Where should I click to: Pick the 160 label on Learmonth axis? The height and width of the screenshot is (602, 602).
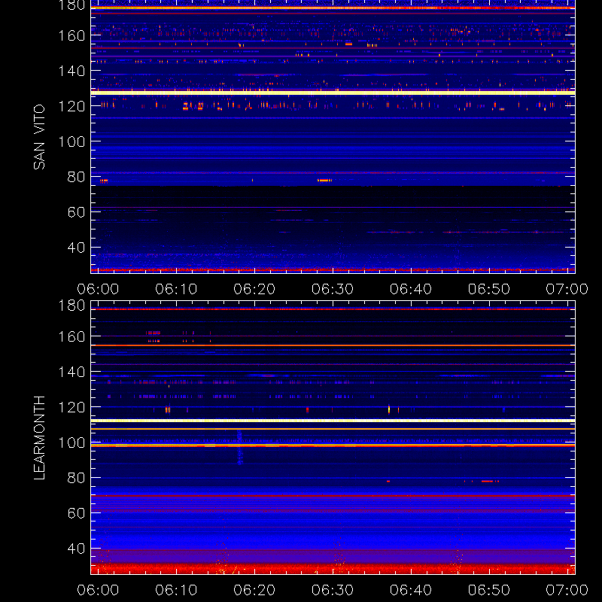point(71,336)
